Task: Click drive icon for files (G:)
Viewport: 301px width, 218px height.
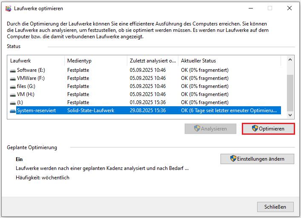Action: [13, 87]
